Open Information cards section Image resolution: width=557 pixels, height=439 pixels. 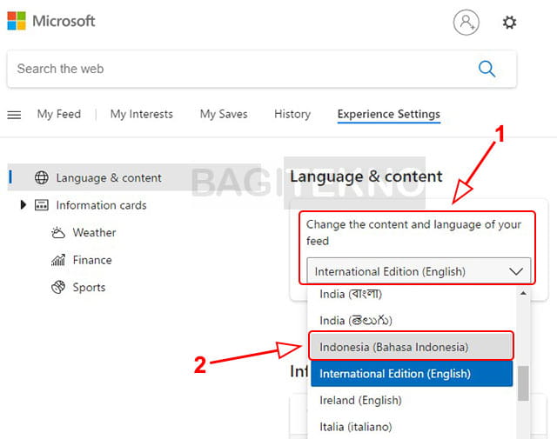click(x=101, y=205)
